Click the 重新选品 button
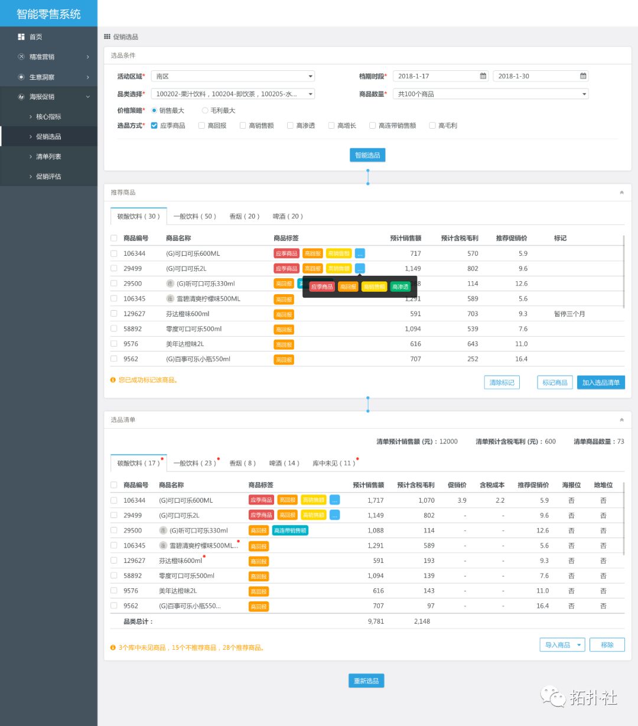This screenshot has height=726, width=638. 366,681
